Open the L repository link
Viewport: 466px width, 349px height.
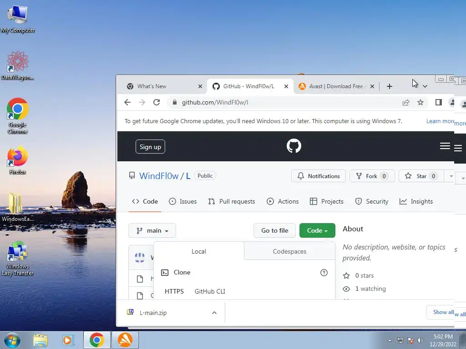pyautogui.click(x=188, y=176)
